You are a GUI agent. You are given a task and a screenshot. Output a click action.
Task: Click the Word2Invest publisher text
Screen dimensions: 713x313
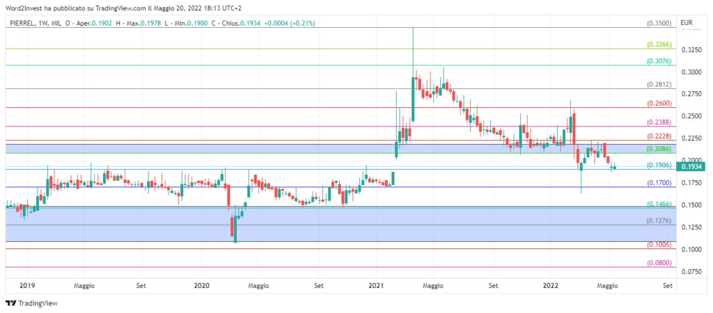click(26, 8)
